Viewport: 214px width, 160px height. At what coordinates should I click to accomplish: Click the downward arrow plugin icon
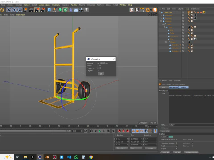point(137,10)
